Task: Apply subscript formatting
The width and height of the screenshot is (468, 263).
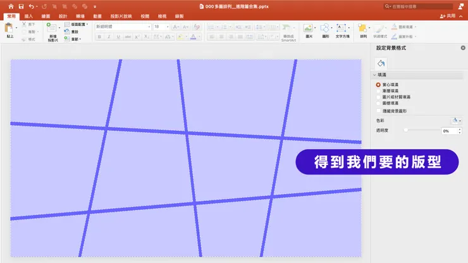Action: 147,37
